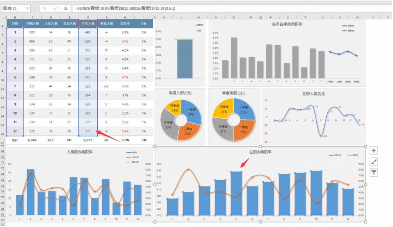Screen dimensions: 393x227
Task: Select the blue 一季度 slice in 季度入职占比 pie
Action: 190,111
